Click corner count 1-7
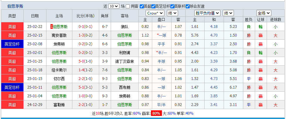Screen dimensions: 286x119 coord(105,105)
